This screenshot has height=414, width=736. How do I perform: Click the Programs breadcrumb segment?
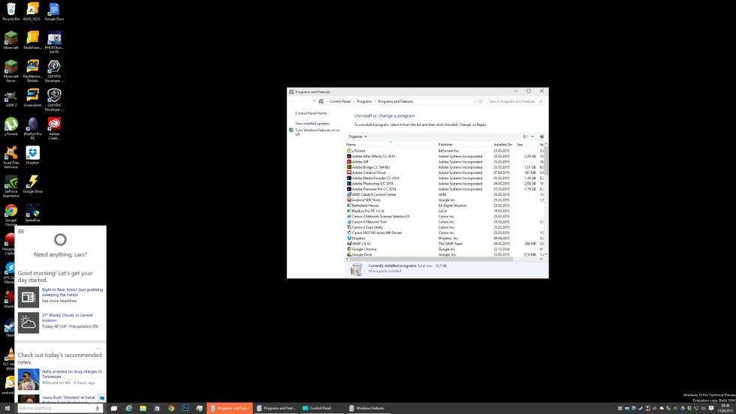(x=364, y=101)
